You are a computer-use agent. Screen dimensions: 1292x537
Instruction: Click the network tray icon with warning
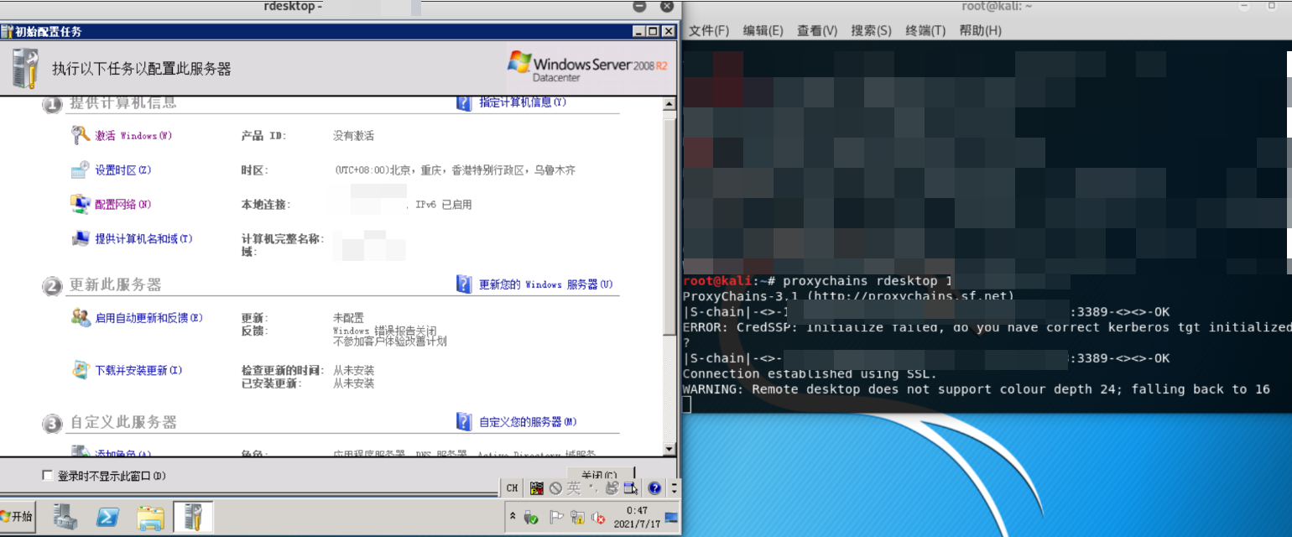[x=579, y=518]
